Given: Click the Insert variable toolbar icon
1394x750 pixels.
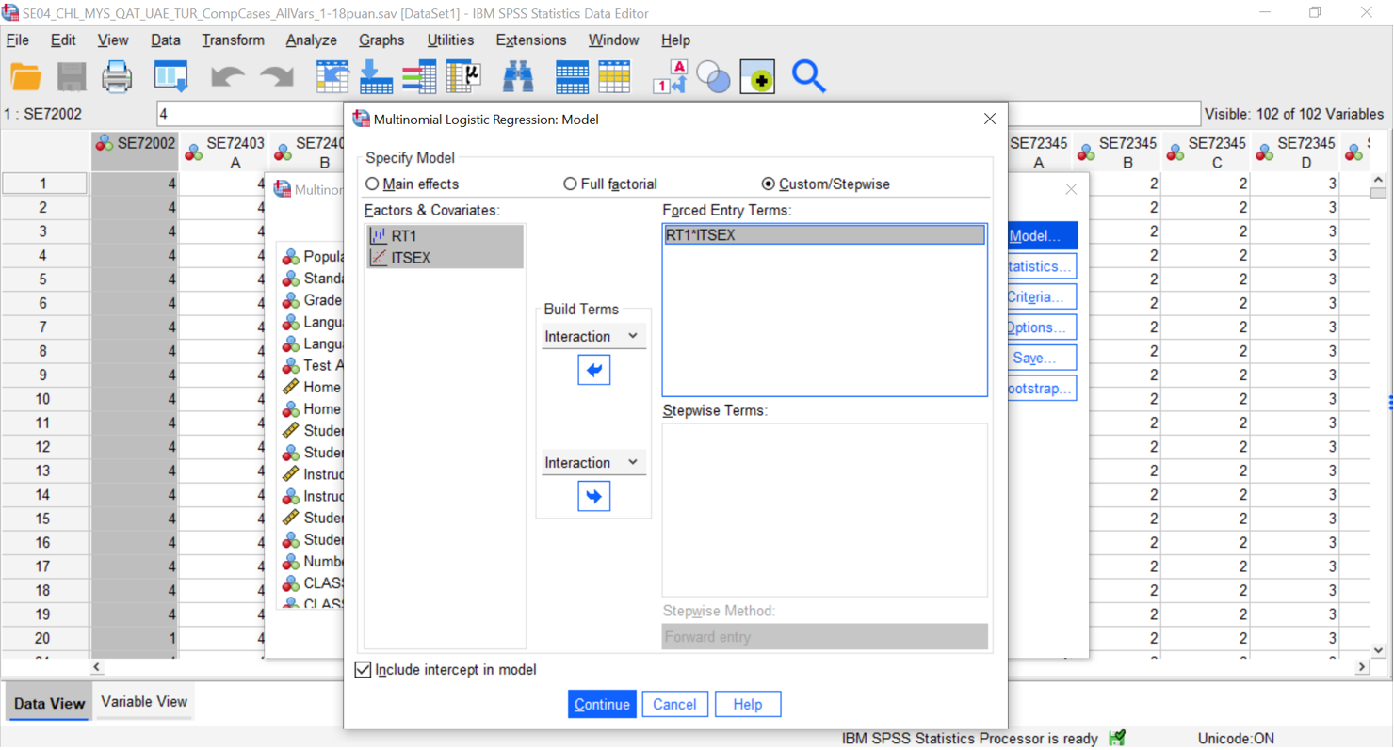Looking at the screenshot, I should click(x=614, y=76).
